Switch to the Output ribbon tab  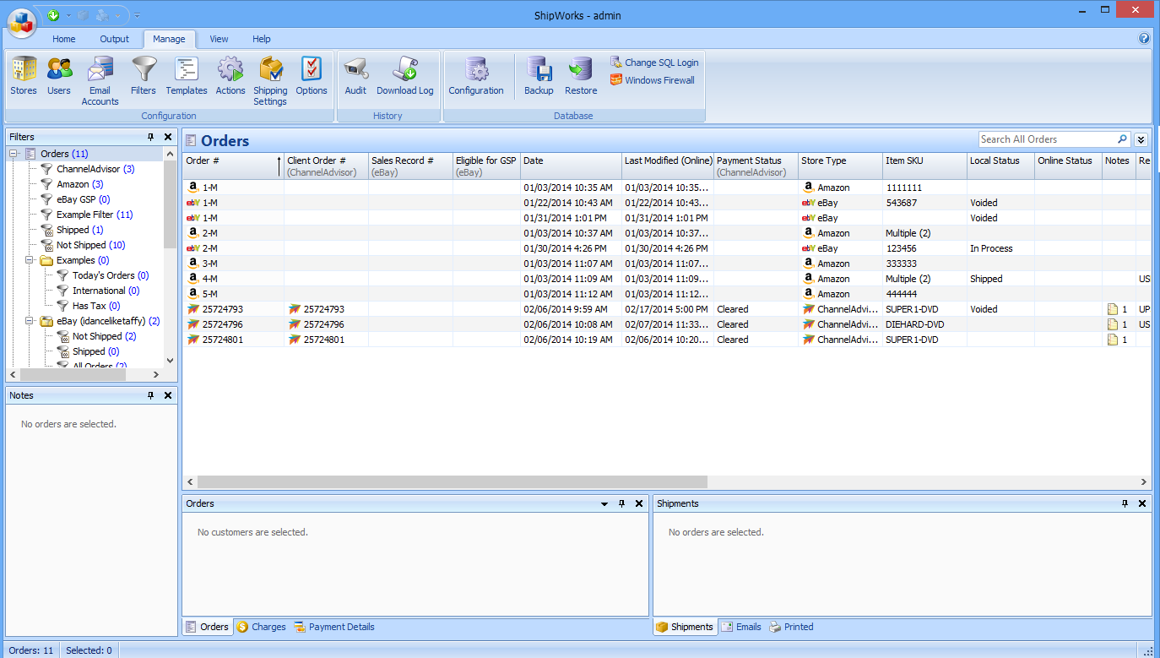[x=114, y=39]
